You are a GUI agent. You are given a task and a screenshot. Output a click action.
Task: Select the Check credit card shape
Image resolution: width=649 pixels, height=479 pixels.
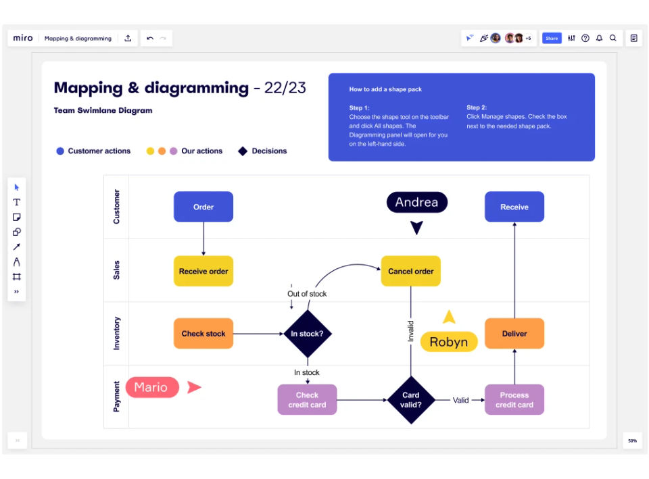[x=307, y=399]
